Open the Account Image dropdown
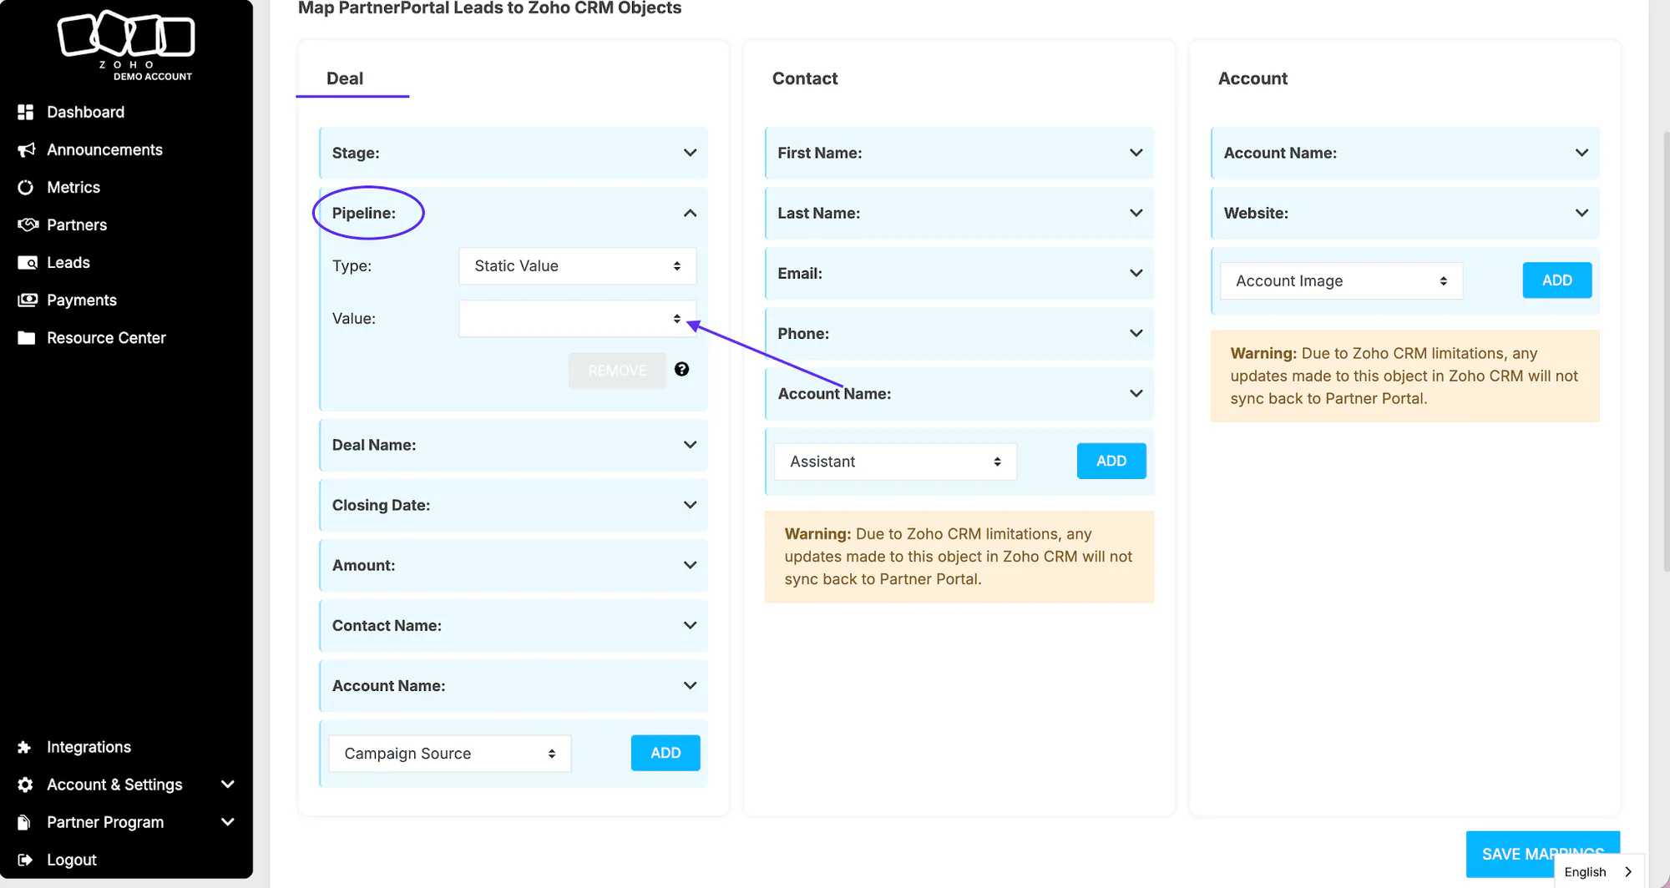Image resolution: width=1670 pixels, height=888 pixels. point(1342,281)
